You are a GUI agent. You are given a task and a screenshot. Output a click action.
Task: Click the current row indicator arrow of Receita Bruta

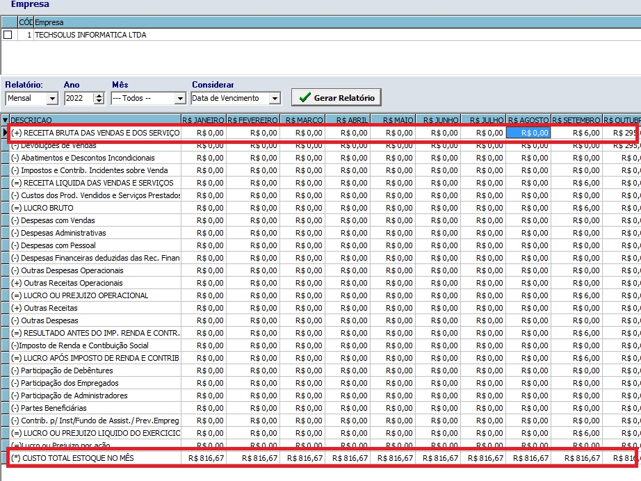pos(5,132)
